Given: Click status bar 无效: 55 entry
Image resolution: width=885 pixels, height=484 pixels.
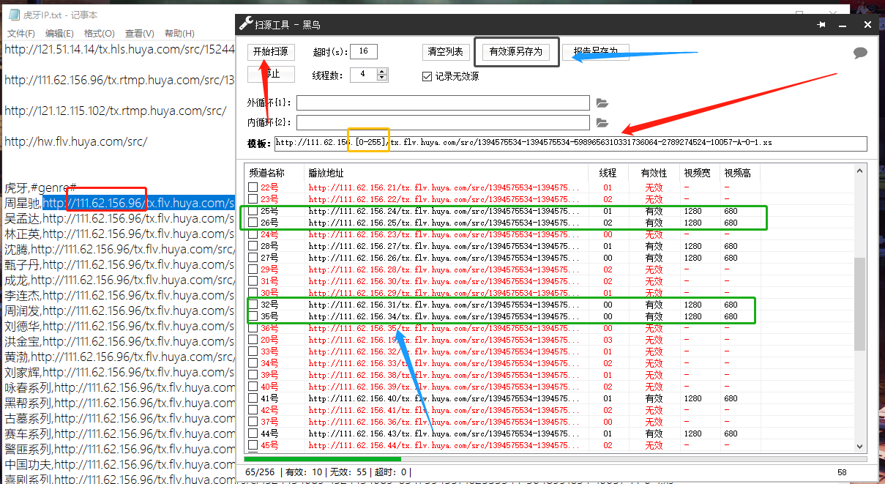Looking at the screenshot, I should [x=350, y=472].
